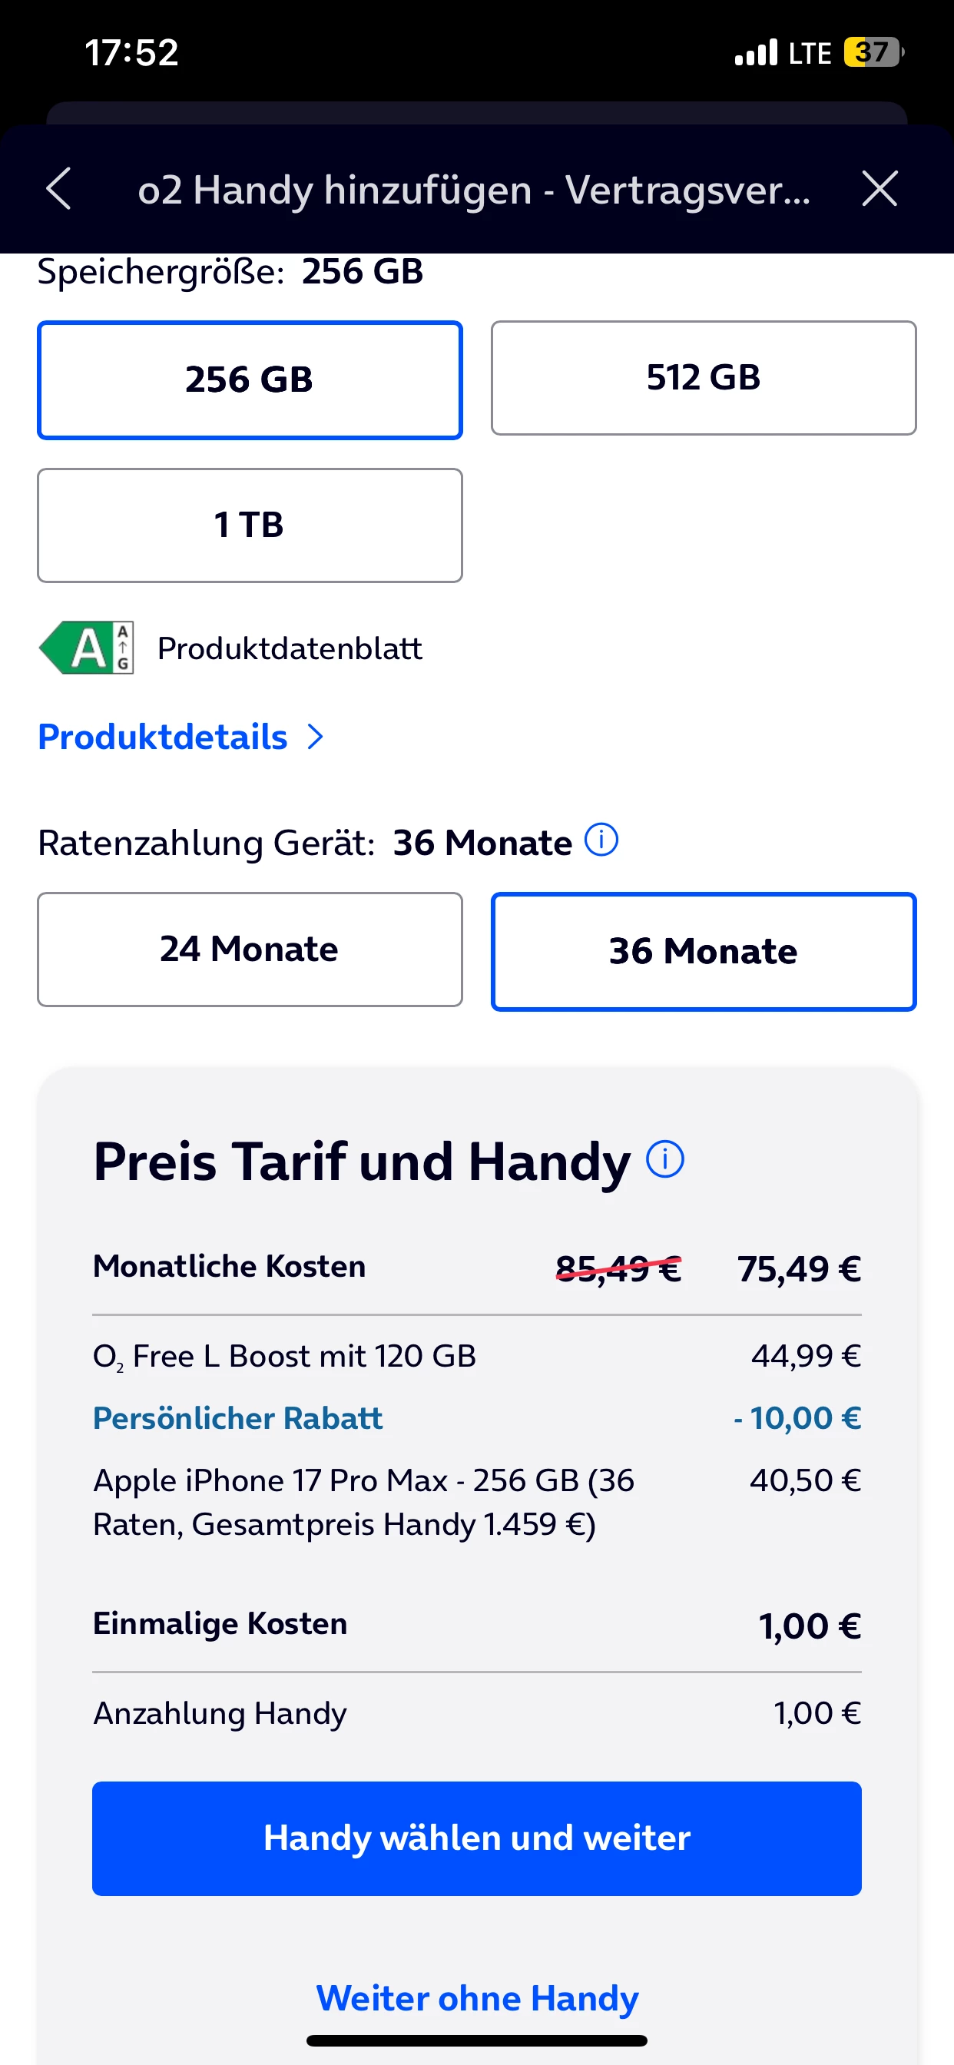Image resolution: width=954 pixels, height=2065 pixels.
Task: Open the Produktdetails link
Action: click(163, 737)
